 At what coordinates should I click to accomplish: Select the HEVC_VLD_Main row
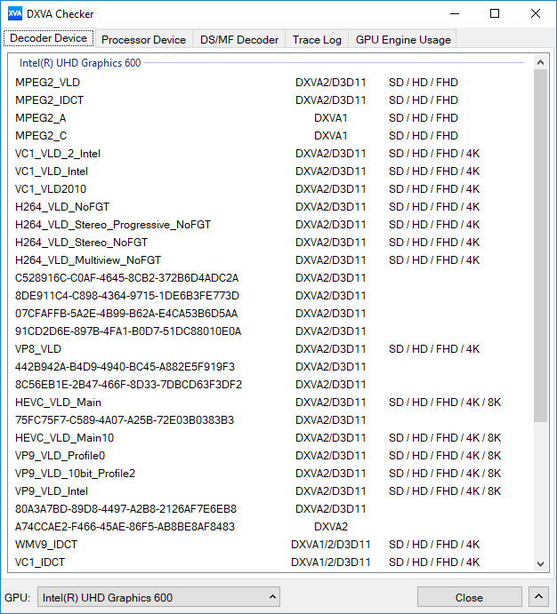click(x=270, y=403)
